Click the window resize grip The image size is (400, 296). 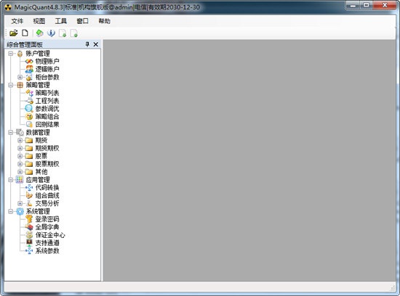click(x=392, y=288)
